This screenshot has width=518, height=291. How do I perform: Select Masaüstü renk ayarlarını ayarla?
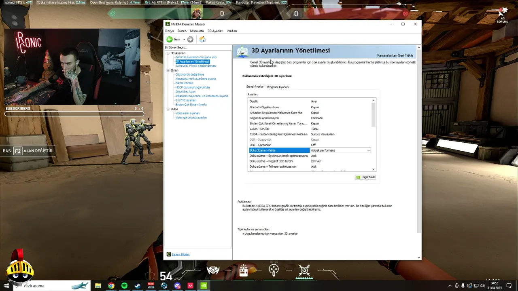pos(195,79)
